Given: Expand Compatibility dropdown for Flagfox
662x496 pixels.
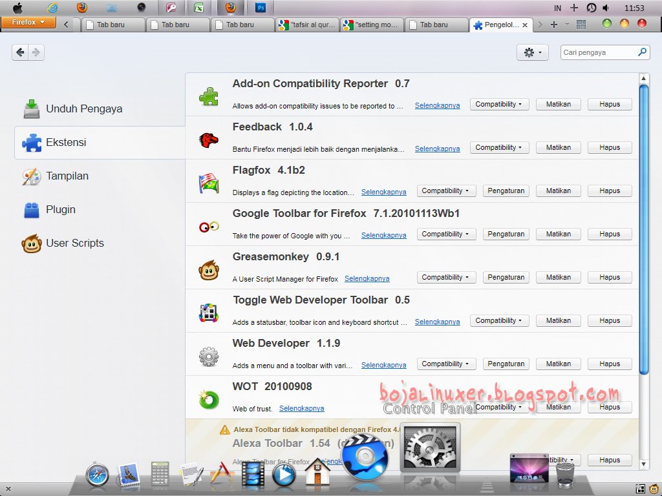Looking at the screenshot, I should click(x=446, y=191).
